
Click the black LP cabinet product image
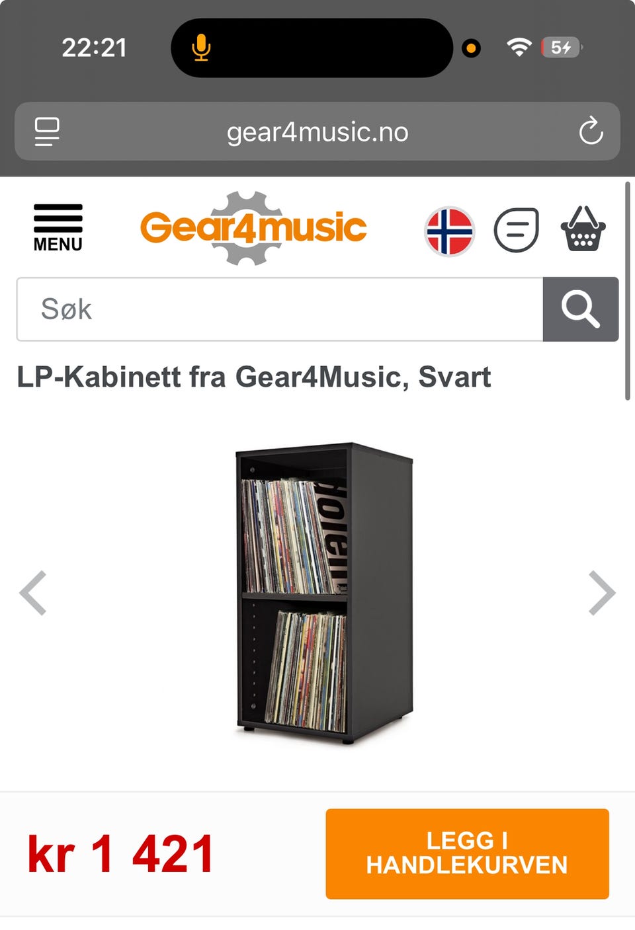pos(325,594)
